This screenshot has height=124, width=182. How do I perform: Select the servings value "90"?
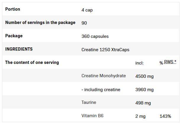pyautogui.click(x=84, y=23)
